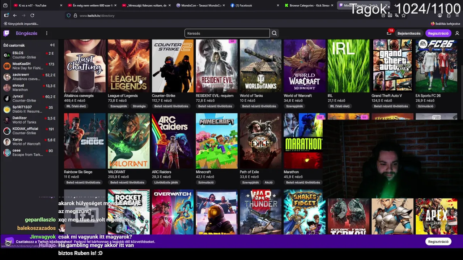The image size is (463, 260).
Task: Open Counter-Strike 2 cover art
Action: point(173,66)
